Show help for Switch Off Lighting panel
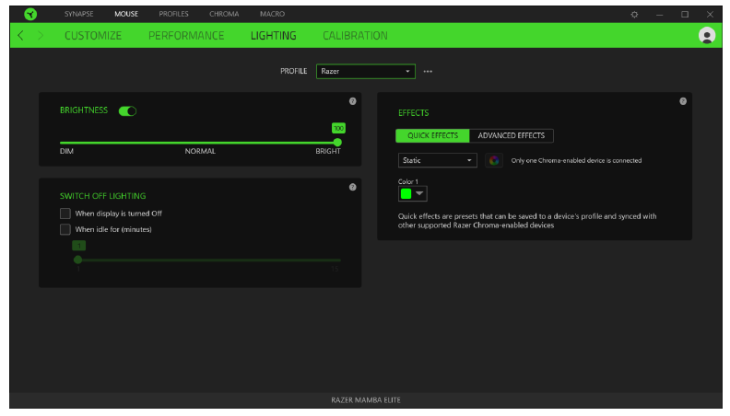730x416 pixels. 352,187
